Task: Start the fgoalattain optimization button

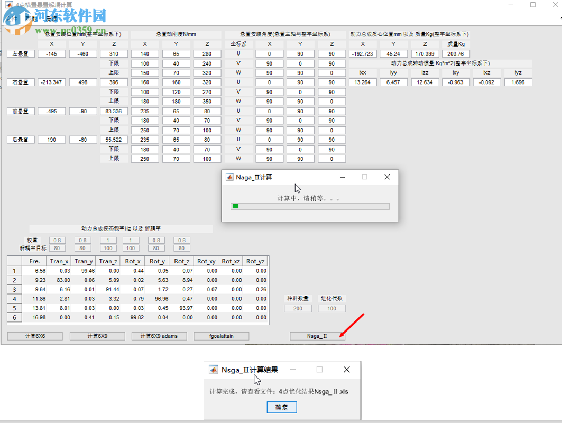Action: 222,336
